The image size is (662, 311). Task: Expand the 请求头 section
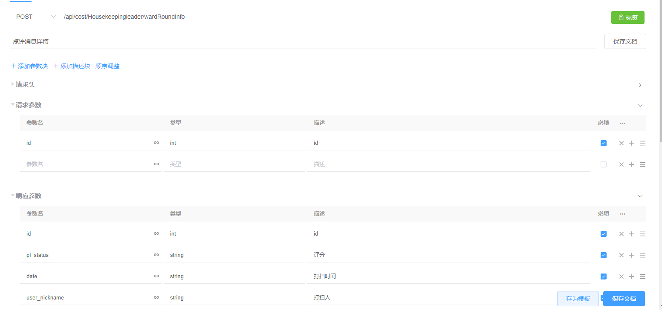point(26,85)
